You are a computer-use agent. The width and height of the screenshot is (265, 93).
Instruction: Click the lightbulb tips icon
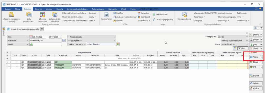tap(260, 9)
